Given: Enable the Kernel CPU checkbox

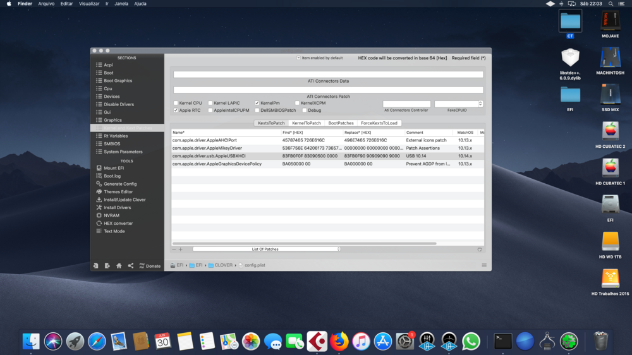Looking at the screenshot, I should click(176, 103).
